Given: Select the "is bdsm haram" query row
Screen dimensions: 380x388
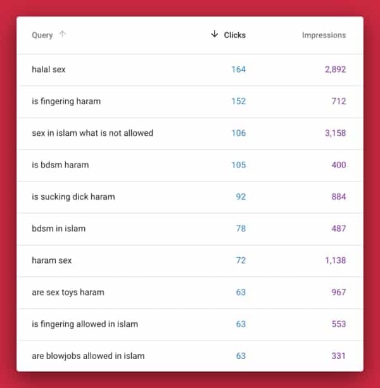Looking at the screenshot, I should (60, 165).
